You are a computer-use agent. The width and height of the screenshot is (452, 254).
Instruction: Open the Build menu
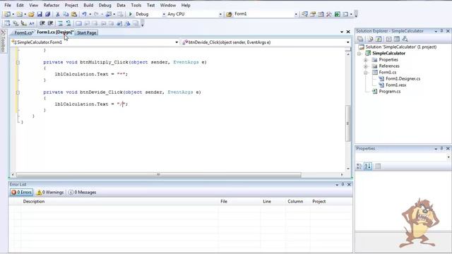coord(88,5)
